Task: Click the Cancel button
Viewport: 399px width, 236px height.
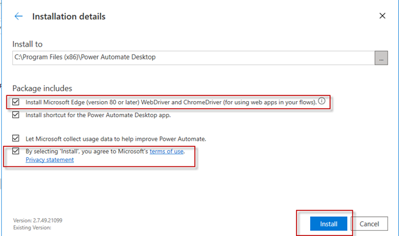Action: coord(369,224)
